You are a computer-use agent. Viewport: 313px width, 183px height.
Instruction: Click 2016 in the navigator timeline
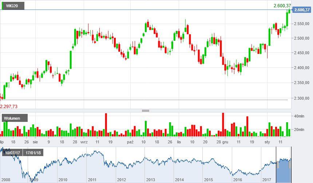[x=237, y=180]
